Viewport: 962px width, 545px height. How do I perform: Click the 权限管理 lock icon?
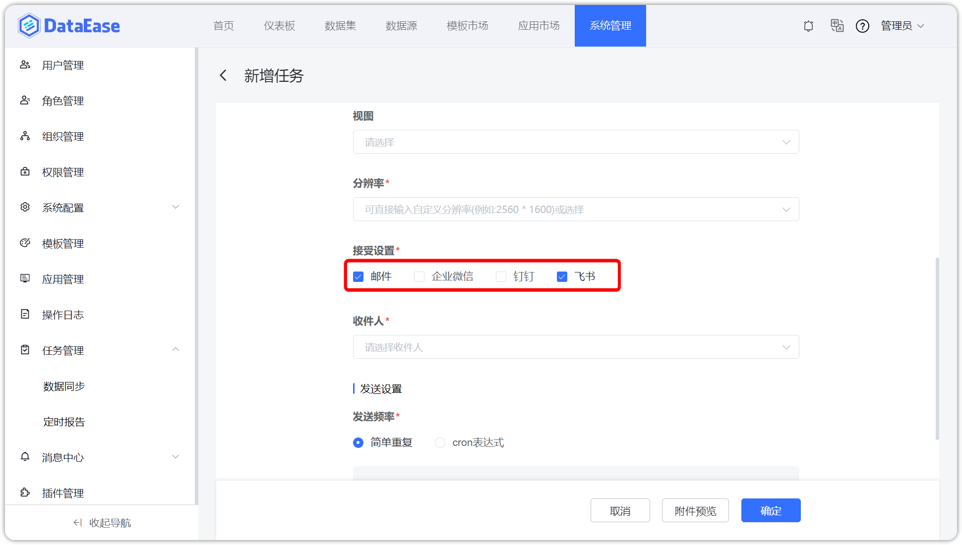25,171
